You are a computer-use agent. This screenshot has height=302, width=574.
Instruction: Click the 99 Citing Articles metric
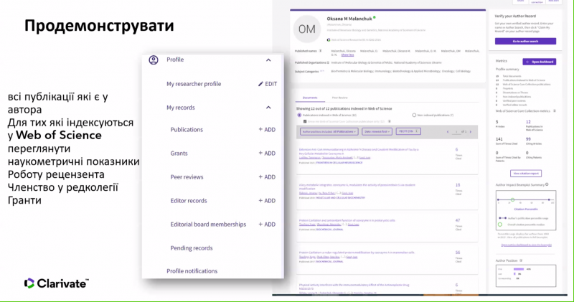[528, 139]
